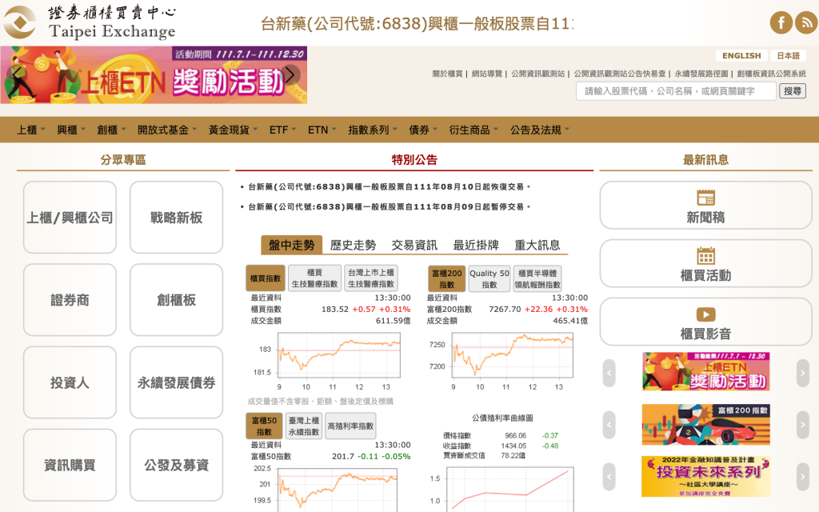Open the 公發及募資 section tile
Viewport: 819px width, 512px height.
[176, 465]
